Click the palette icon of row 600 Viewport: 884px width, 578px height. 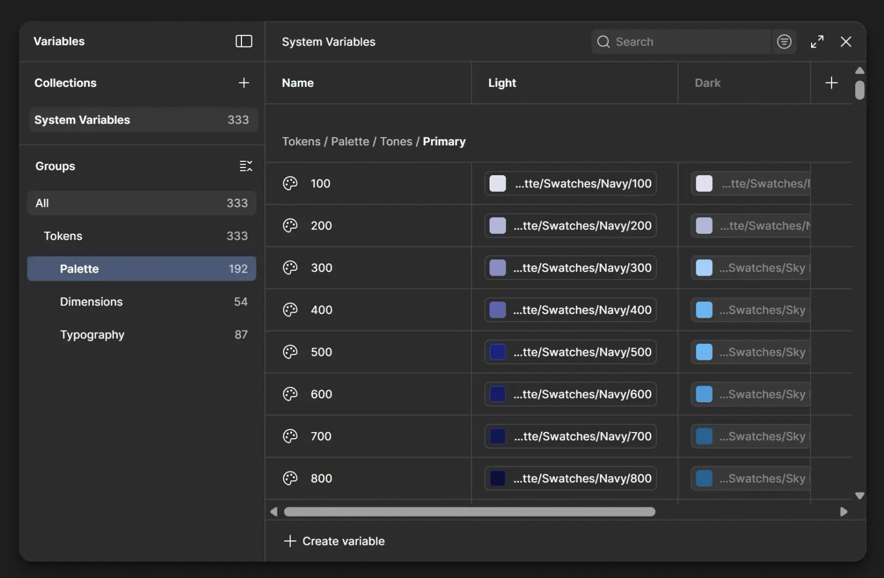click(290, 394)
